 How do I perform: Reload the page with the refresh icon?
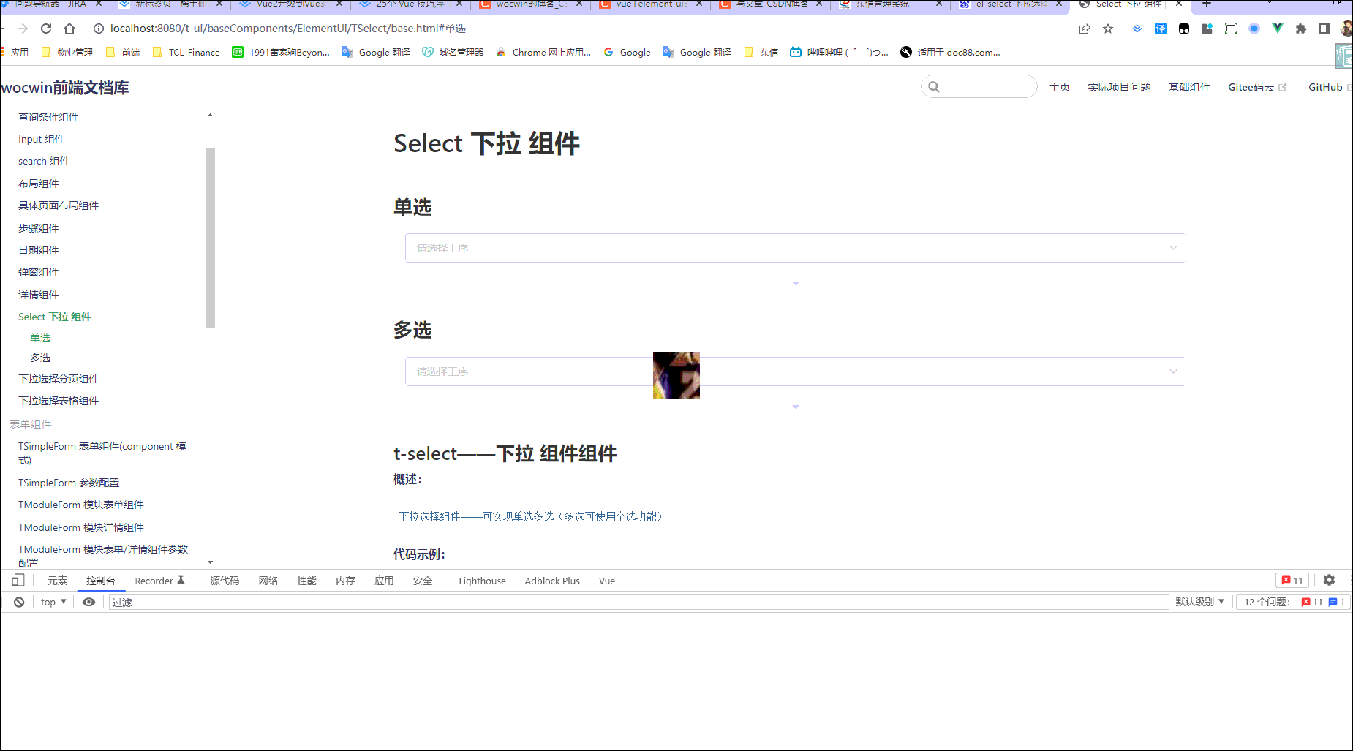pos(46,29)
